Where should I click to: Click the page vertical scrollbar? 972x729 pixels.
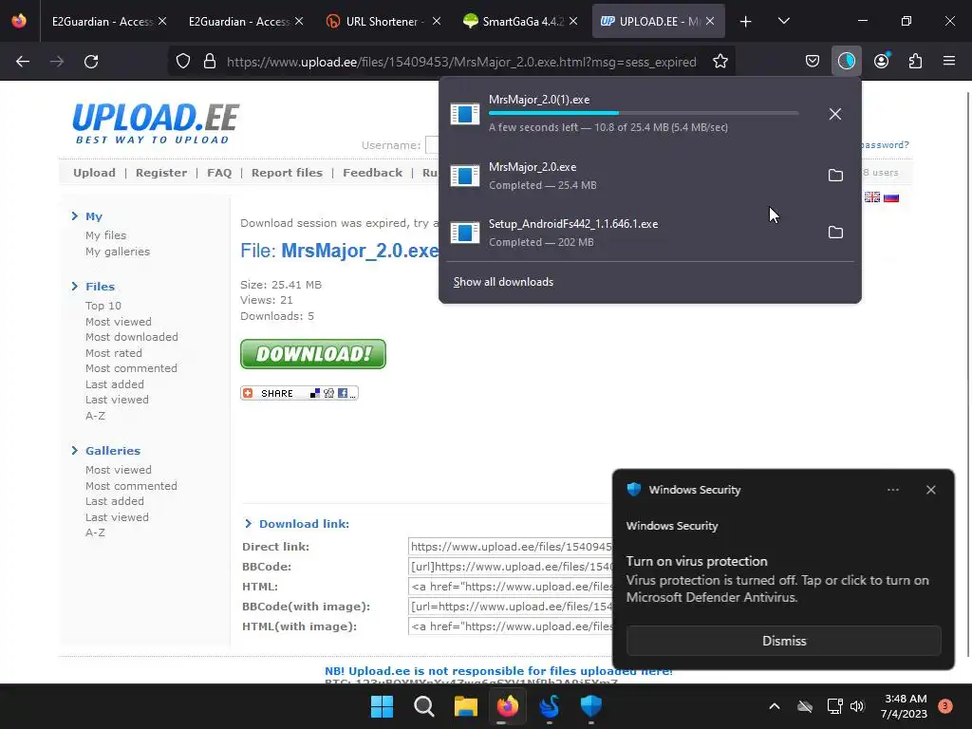point(968,372)
